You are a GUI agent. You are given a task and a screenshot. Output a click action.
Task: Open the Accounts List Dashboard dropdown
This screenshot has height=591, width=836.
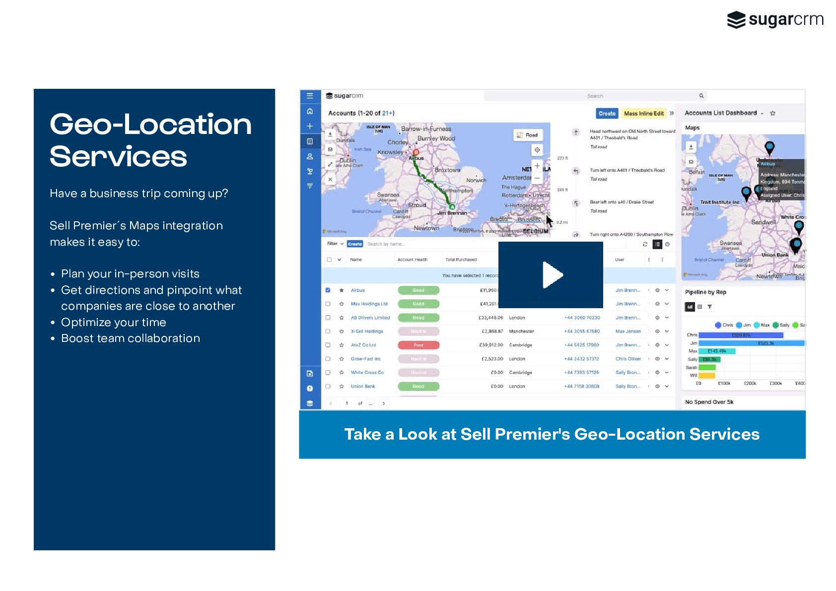click(762, 114)
